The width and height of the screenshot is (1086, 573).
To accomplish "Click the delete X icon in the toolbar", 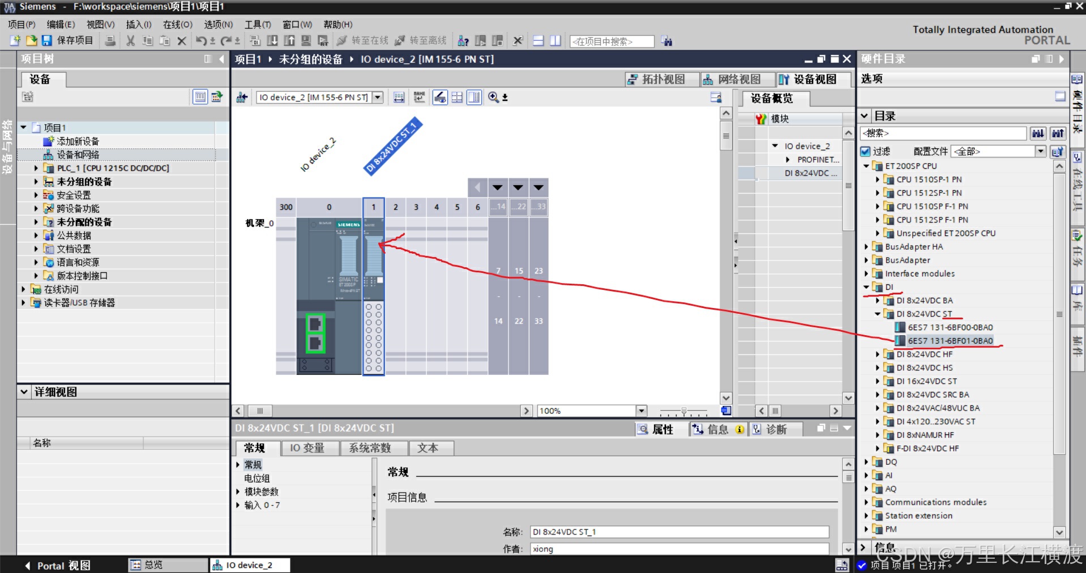I will pos(182,41).
